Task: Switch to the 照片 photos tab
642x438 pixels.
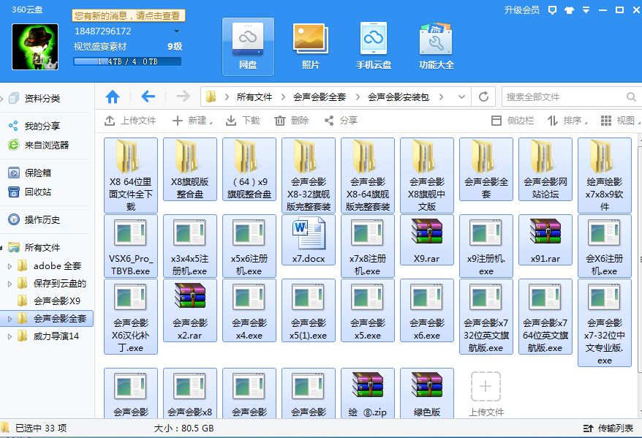Action: coord(311,46)
